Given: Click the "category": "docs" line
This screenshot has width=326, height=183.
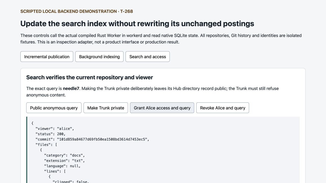Looking at the screenshot, I should 64,155.
